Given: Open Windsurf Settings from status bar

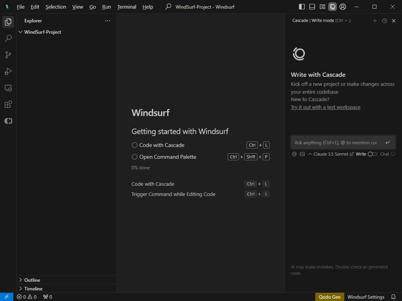Looking at the screenshot, I should (366, 297).
